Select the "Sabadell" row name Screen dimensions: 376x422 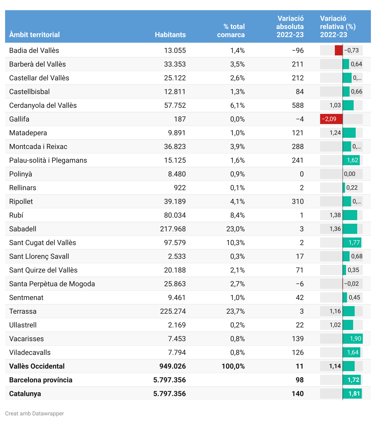pos(23,229)
